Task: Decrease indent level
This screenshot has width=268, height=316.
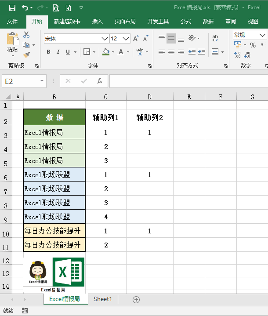Action: tap(192, 52)
